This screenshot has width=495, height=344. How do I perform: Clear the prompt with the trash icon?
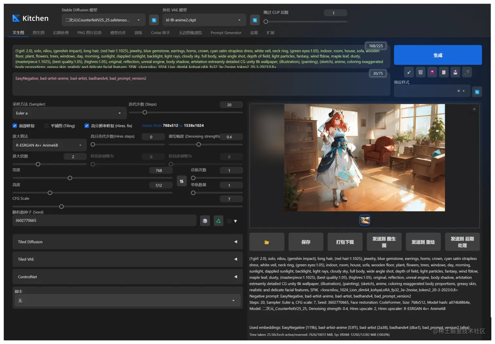420,72
